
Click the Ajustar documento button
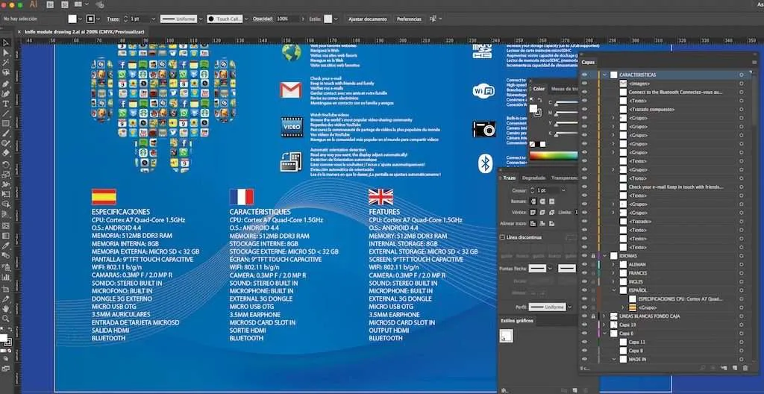[368, 19]
